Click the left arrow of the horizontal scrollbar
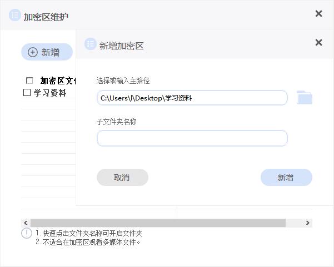 click(x=26, y=223)
